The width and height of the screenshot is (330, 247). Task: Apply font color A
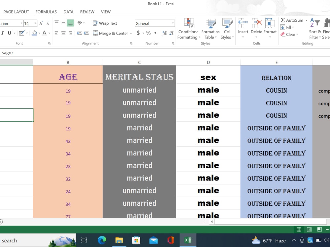click(x=44, y=33)
